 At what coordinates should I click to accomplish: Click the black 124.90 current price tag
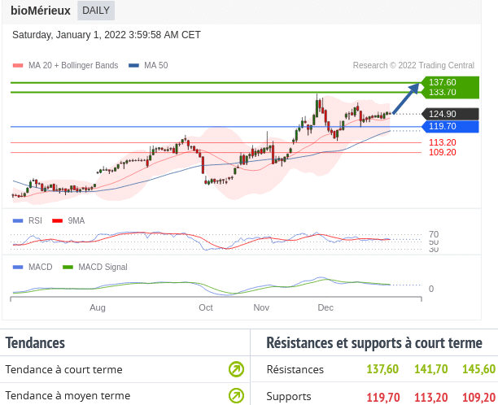point(450,114)
